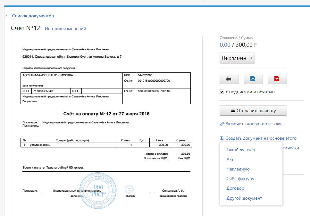Select 'Счёт-фактуру' menu entry
This screenshot has width=310, height=216.
[240, 179]
